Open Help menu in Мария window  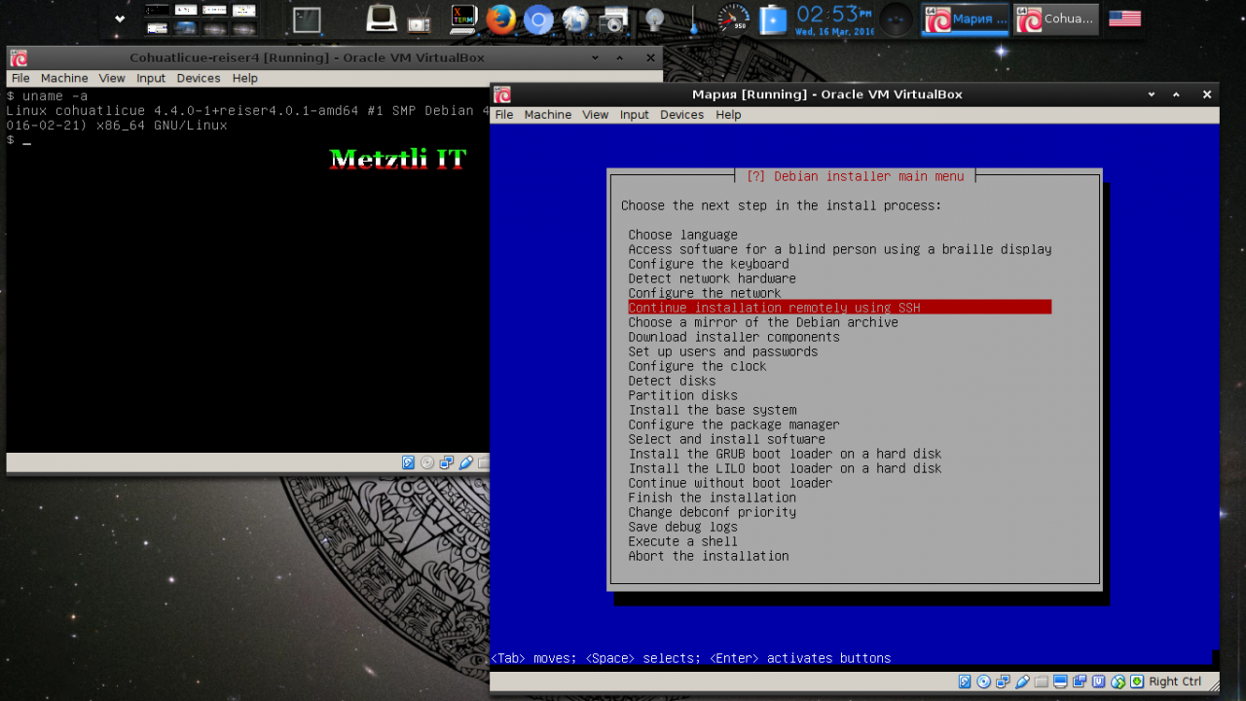(x=729, y=115)
